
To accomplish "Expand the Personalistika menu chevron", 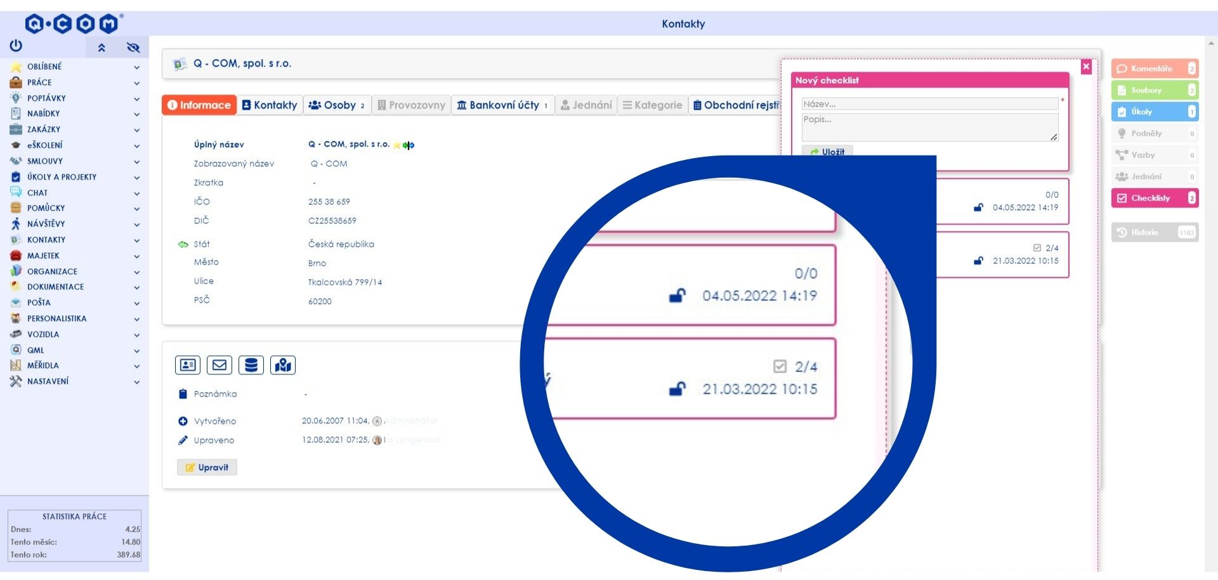I will click(136, 319).
